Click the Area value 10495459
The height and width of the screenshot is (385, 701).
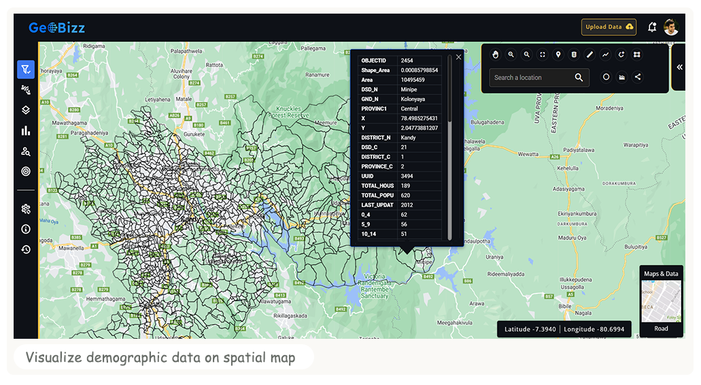(413, 80)
